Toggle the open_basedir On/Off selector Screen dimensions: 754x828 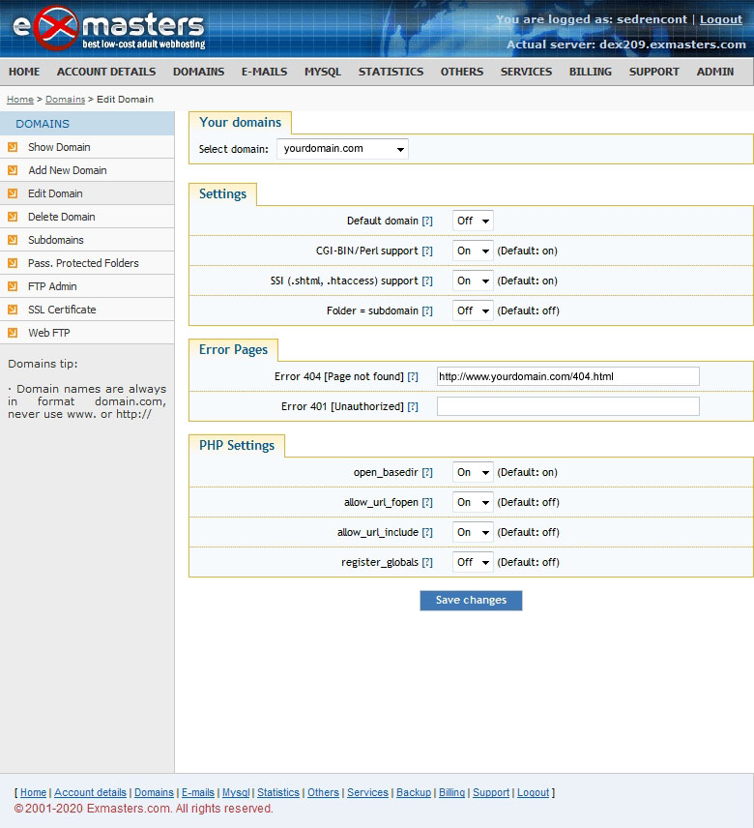(473, 472)
